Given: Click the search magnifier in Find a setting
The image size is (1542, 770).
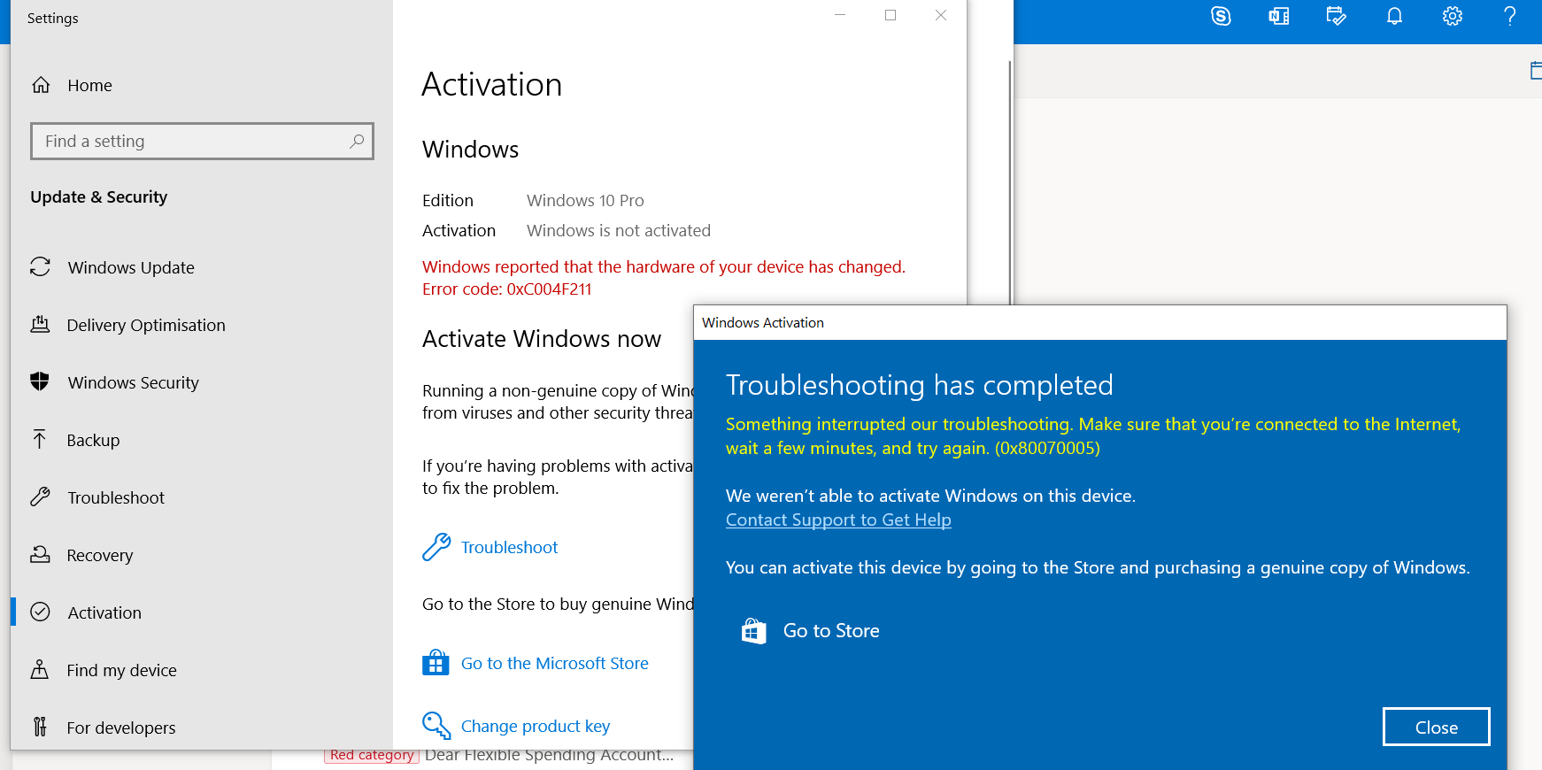Looking at the screenshot, I should (x=357, y=141).
